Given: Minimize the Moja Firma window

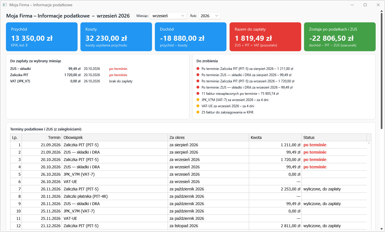Looking at the screenshot, I should 352,5.
